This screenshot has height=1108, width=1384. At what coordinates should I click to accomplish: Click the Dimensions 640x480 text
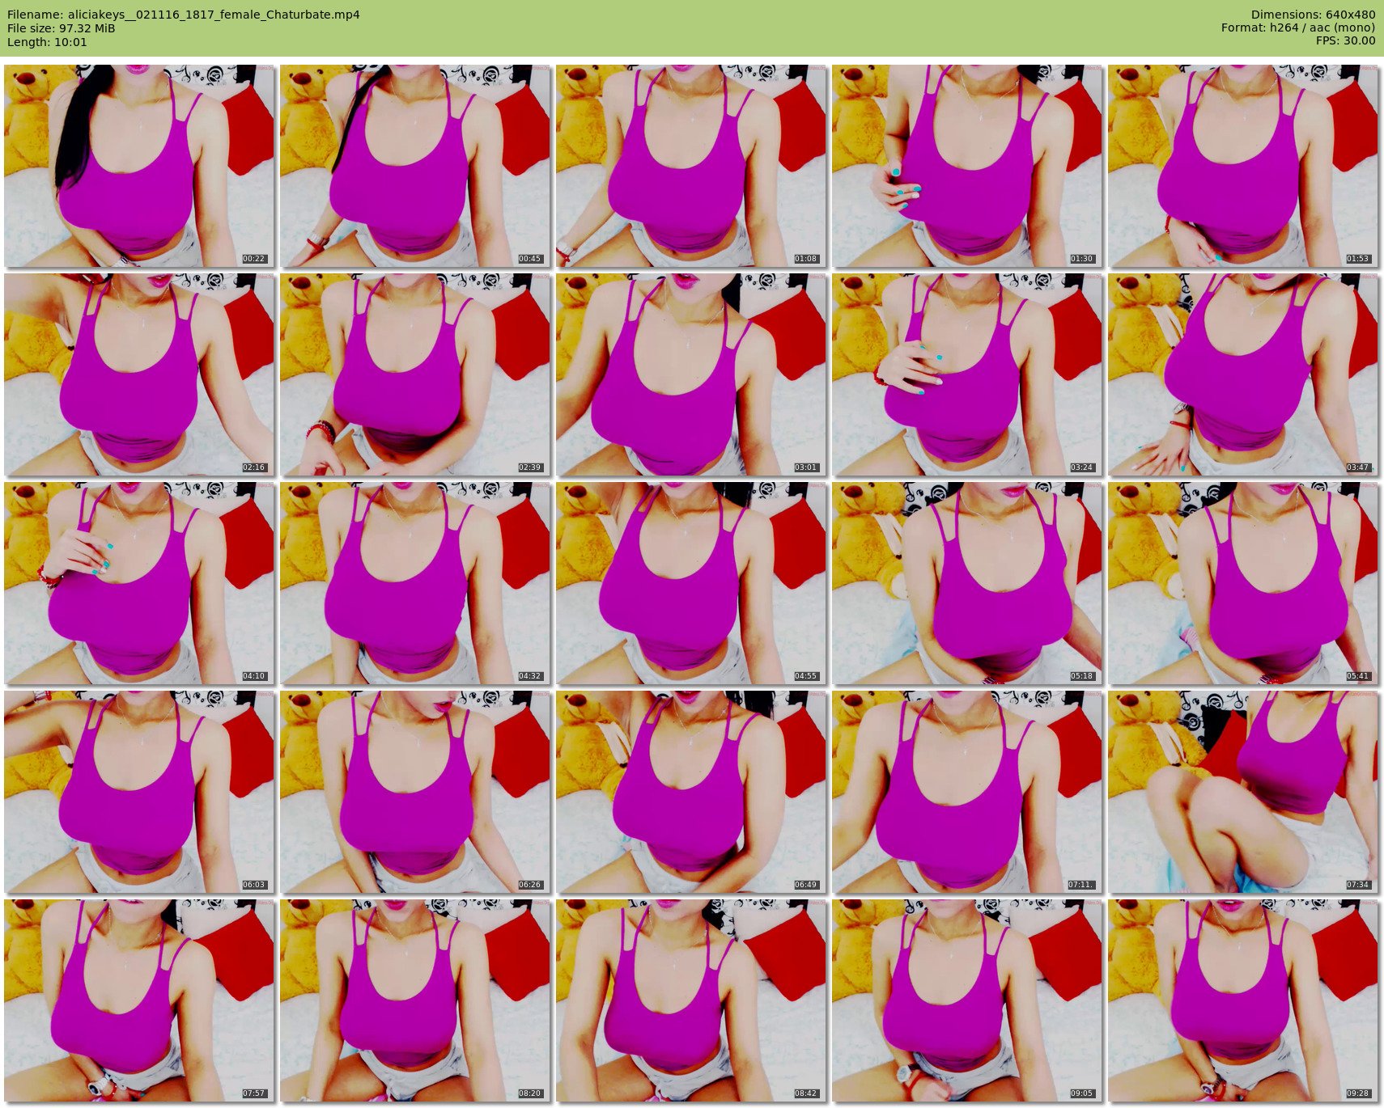click(x=1312, y=15)
